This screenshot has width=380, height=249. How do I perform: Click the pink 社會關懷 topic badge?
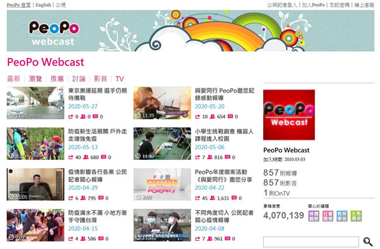(328, 216)
